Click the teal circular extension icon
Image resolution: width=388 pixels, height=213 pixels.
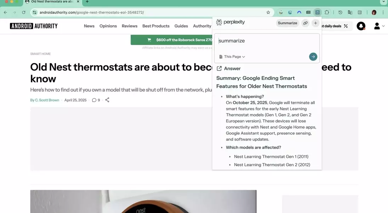[x=290, y=12]
